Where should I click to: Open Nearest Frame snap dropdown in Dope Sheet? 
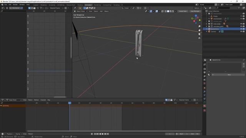coord(185,100)
